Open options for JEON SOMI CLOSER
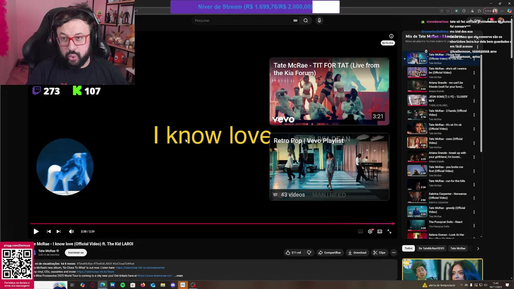The width and height of the screenshot is (514, 289). pyautogui.click(x=474, y=101)
